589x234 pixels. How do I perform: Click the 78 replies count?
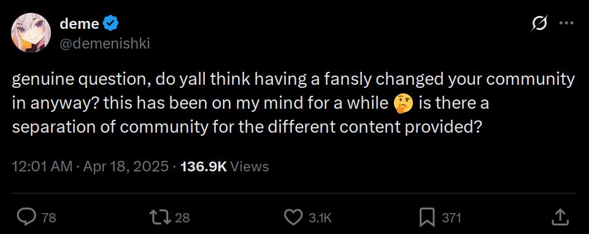[49, 218]
